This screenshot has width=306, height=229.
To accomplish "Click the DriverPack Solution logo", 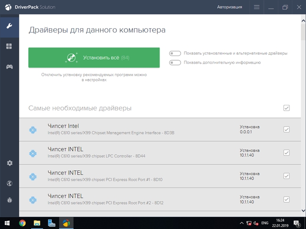I will pos(30,7).
